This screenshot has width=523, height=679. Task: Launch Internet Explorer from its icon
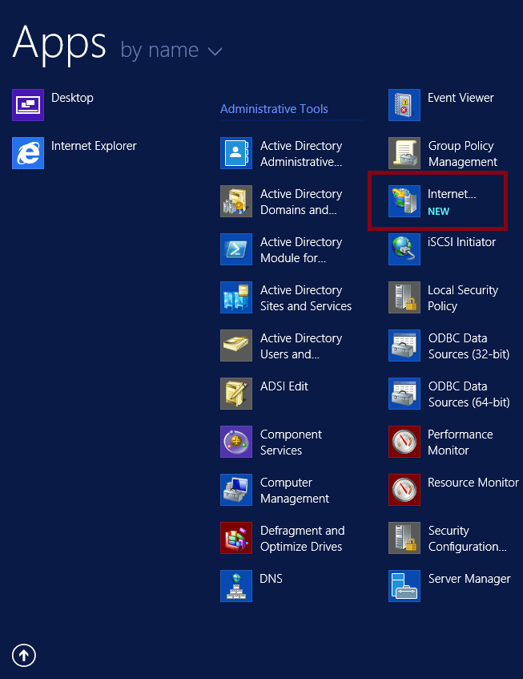[28, 153]
